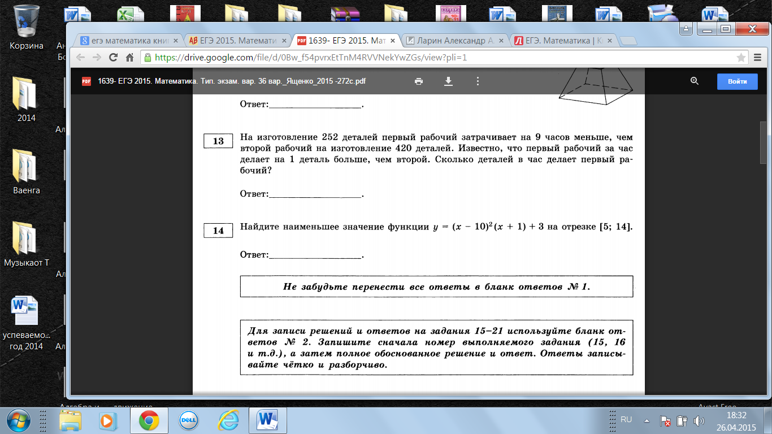The width and height of the screenshot is (772, 434).
Task: Print the PDF document
Action: [419, 81]
